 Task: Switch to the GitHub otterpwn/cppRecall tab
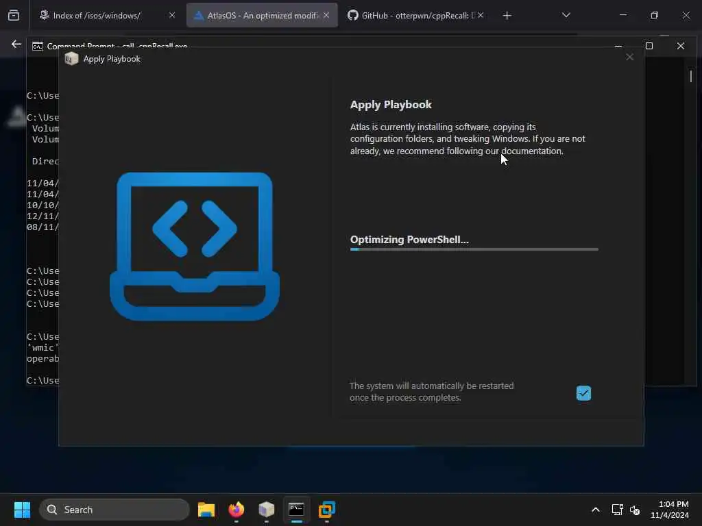point(415,16)
